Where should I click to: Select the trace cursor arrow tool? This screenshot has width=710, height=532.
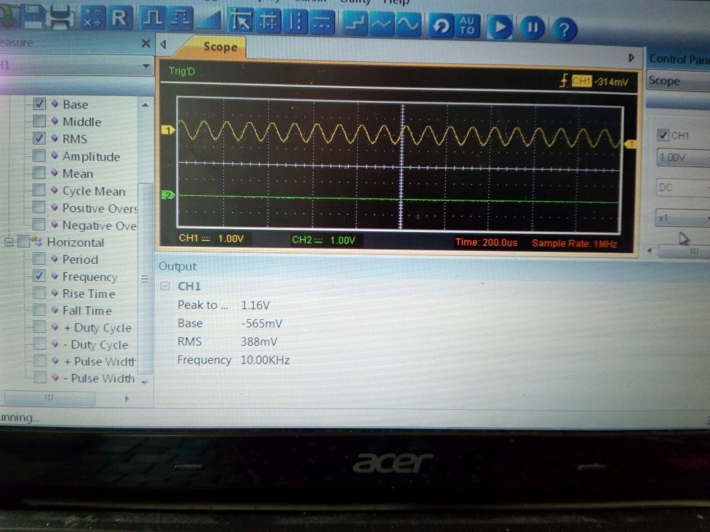pos(240,21)
